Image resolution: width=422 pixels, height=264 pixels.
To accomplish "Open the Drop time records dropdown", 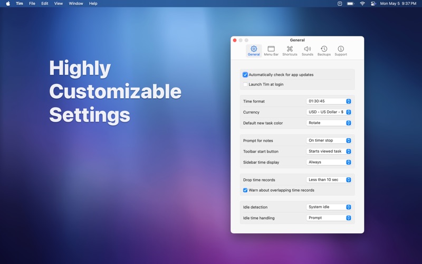I will (x=329, y=180).
